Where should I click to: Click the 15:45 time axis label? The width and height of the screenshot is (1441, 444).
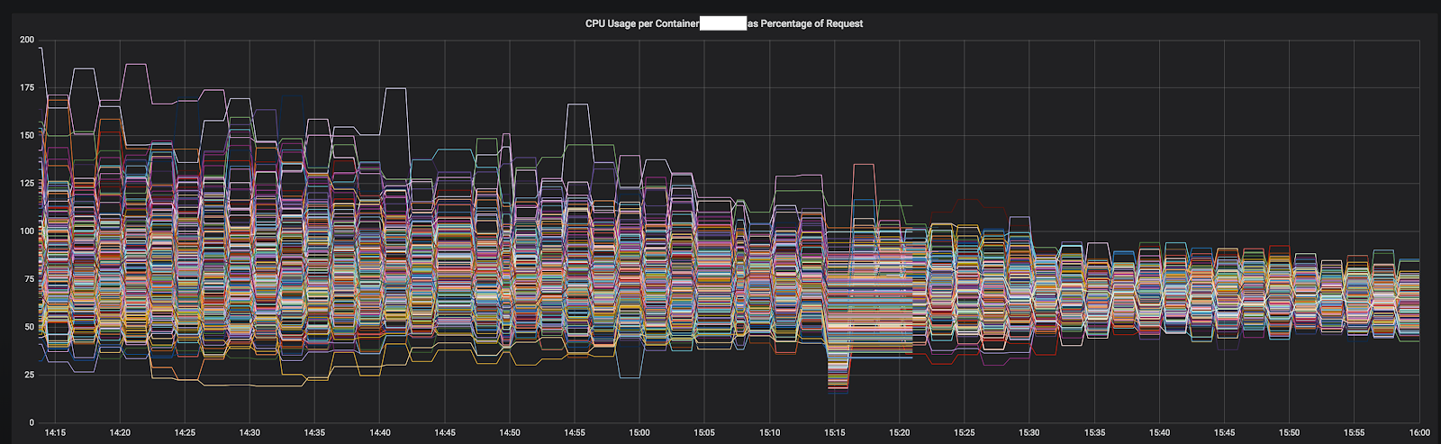[x=1225, y=433]
